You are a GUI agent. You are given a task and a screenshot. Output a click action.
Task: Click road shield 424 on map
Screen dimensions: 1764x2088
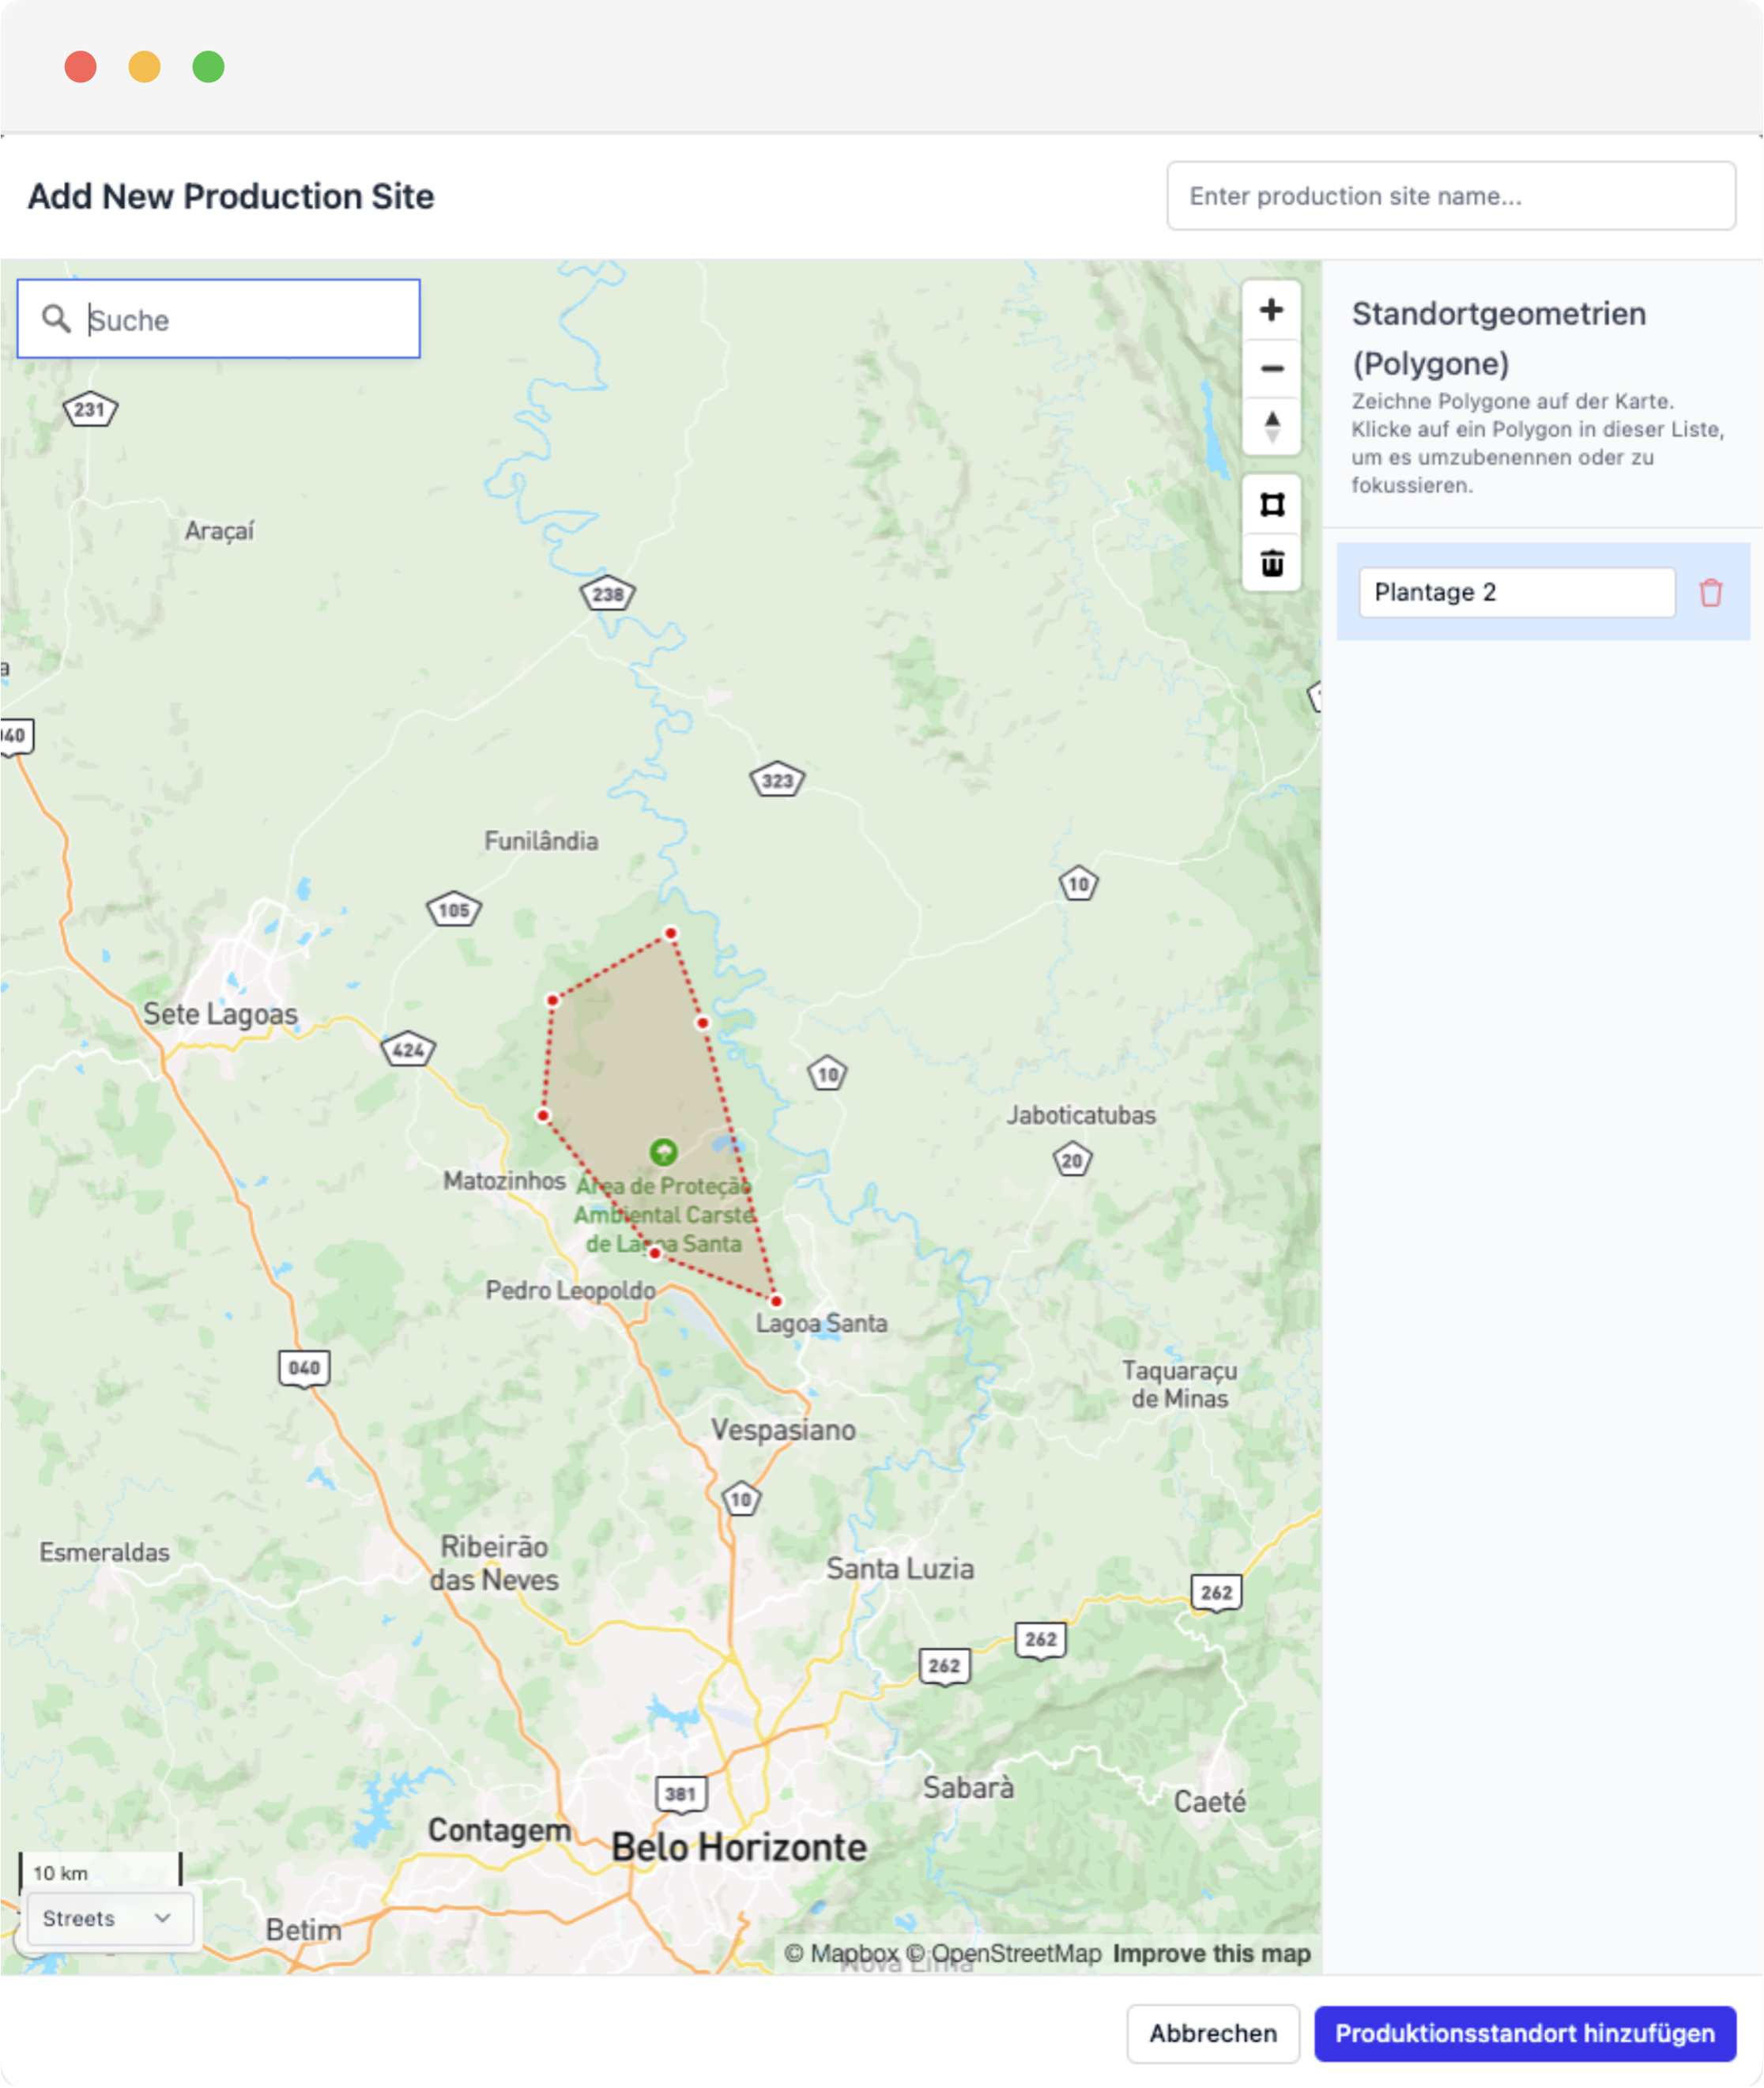408,1049
